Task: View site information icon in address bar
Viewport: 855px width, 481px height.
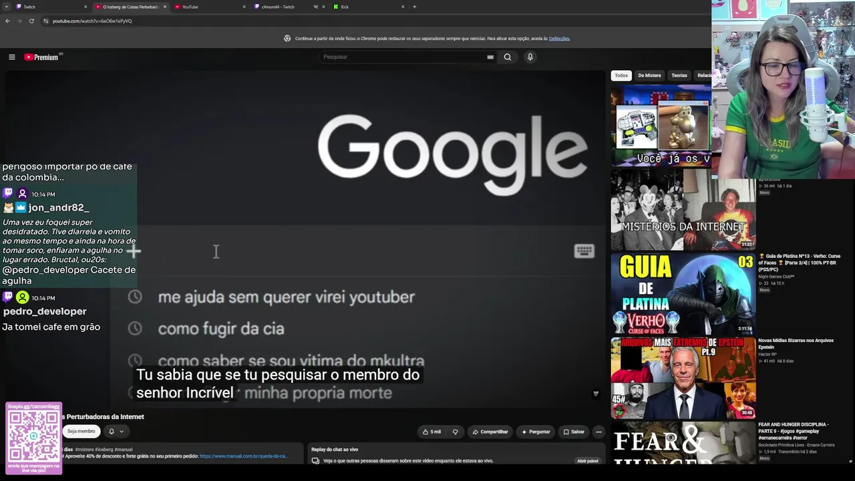Action: 45,21
